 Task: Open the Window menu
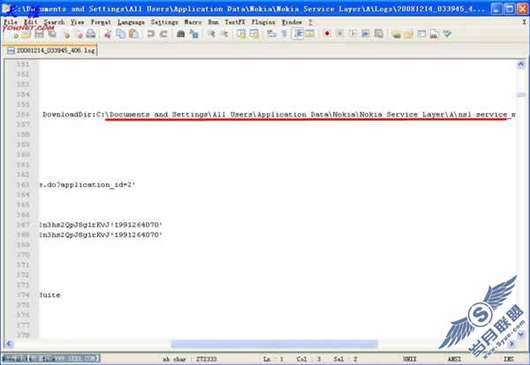point(291,22)
